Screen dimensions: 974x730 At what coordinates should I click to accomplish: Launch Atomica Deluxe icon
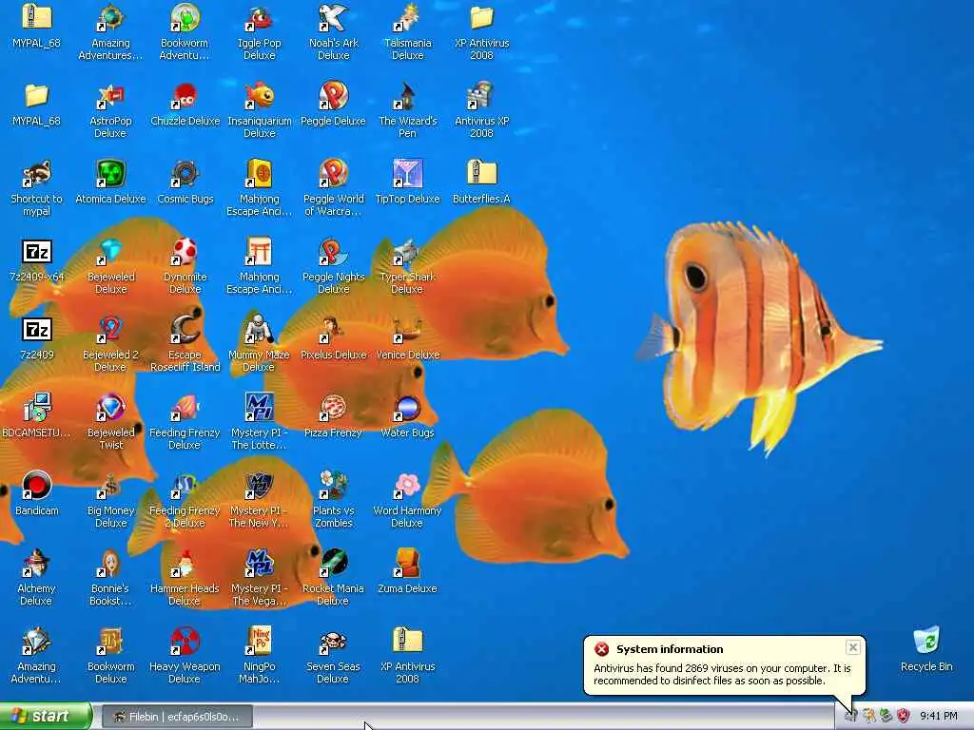click(x=110, y=174)
